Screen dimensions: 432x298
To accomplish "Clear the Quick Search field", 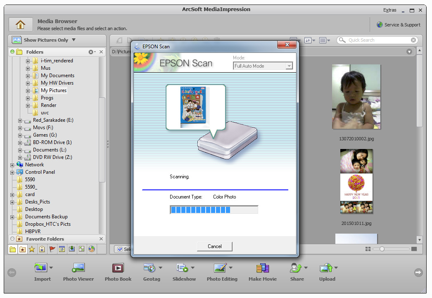I will [413, 40].
